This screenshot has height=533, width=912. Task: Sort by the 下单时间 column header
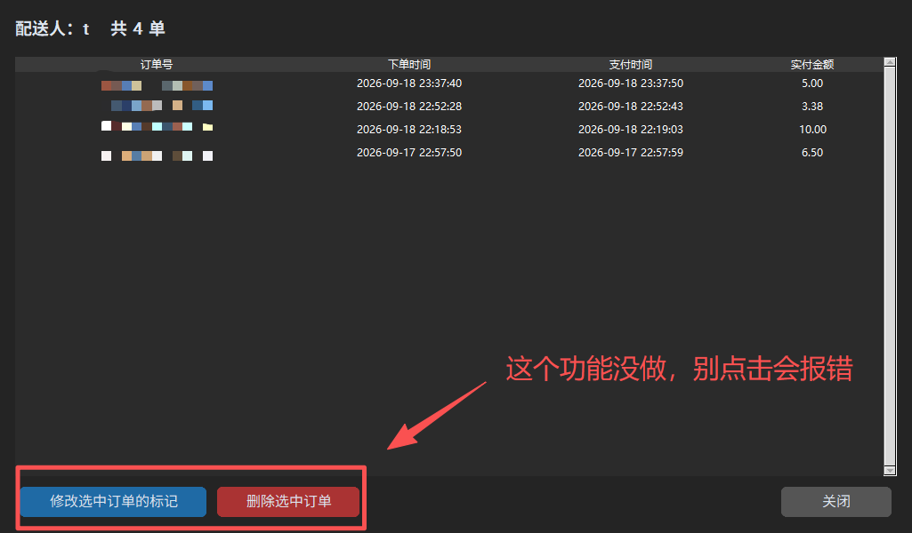tap(409, 65)
